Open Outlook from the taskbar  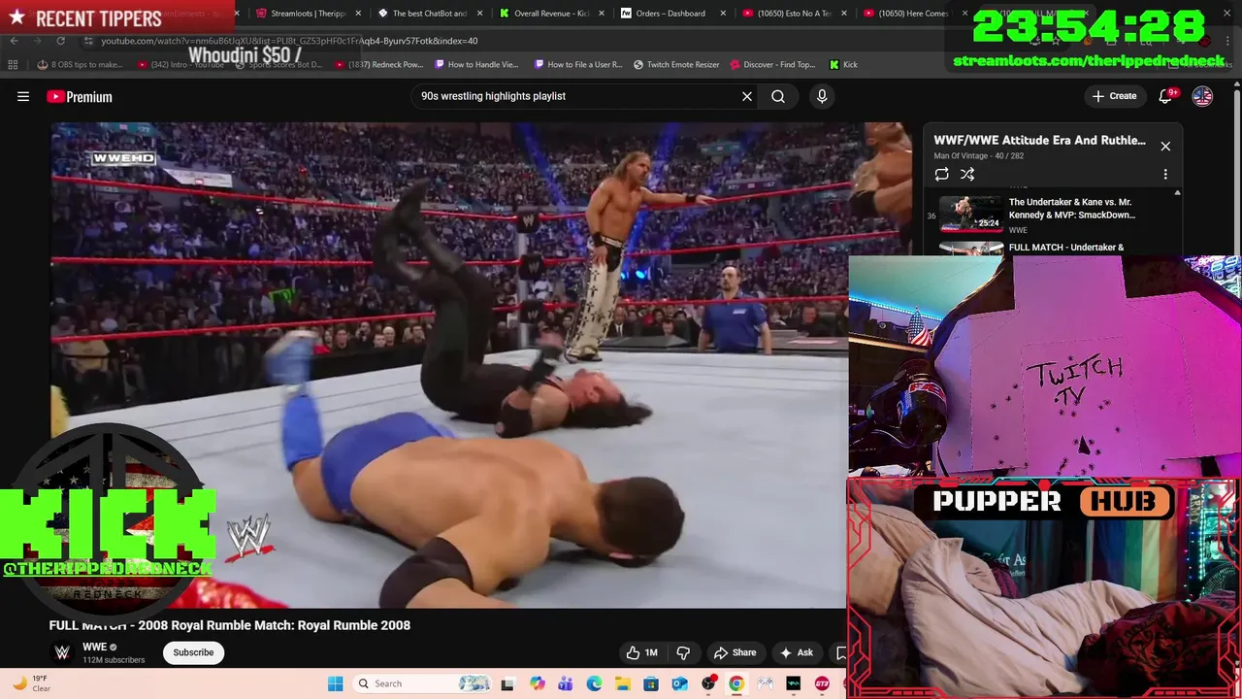(679, 683)
